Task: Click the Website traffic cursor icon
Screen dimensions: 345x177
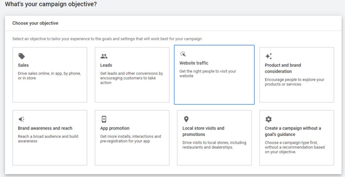Action: pos(183,54)
